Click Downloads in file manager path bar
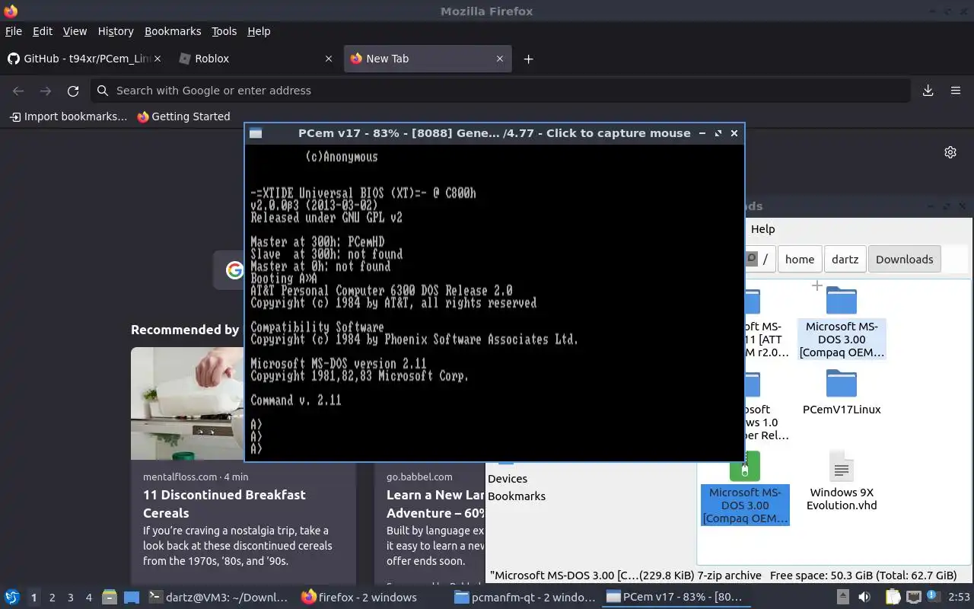 coord(904,259)
